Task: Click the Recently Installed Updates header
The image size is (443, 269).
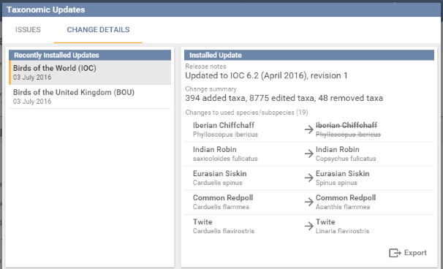Action: [x=90, y=55]
